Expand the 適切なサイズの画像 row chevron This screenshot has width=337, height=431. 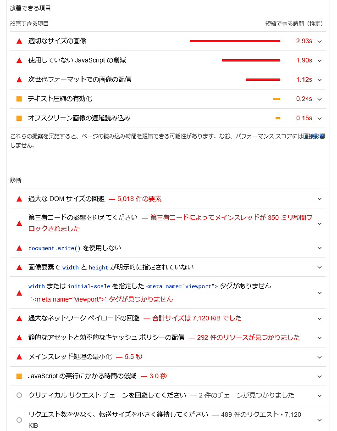click(320, 41)
